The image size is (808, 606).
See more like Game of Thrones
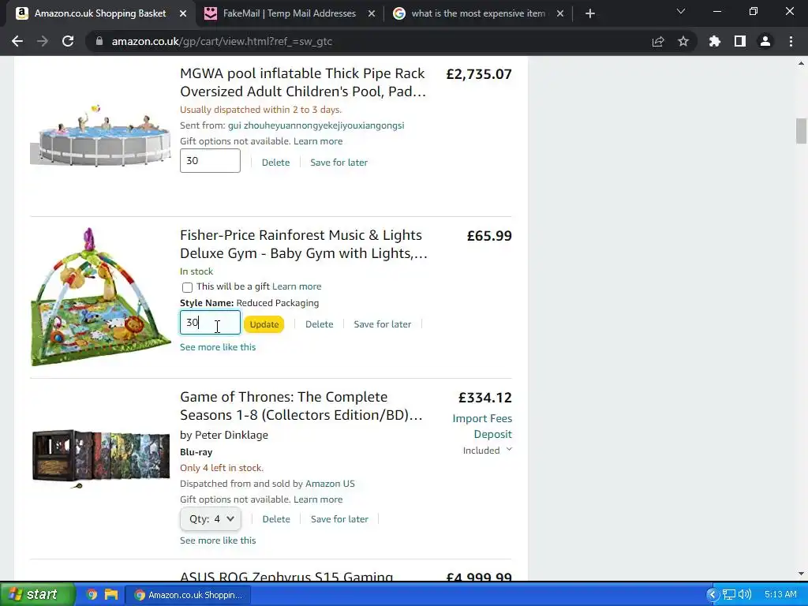click(218, 540)
